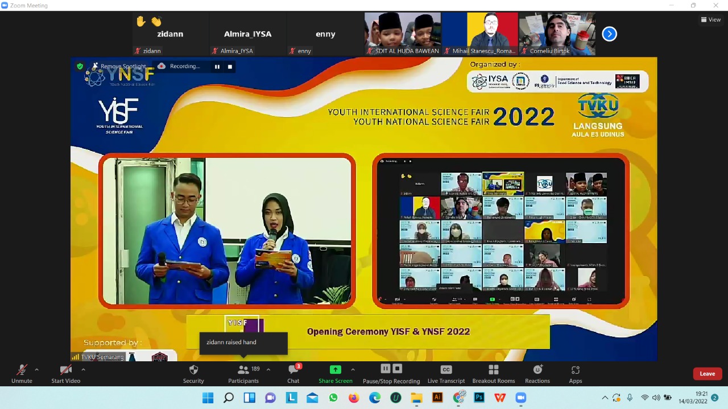The width and height of the screenshot is (728, 409).
Task: Open the Security shield options
Action: (x=193, y=373)
